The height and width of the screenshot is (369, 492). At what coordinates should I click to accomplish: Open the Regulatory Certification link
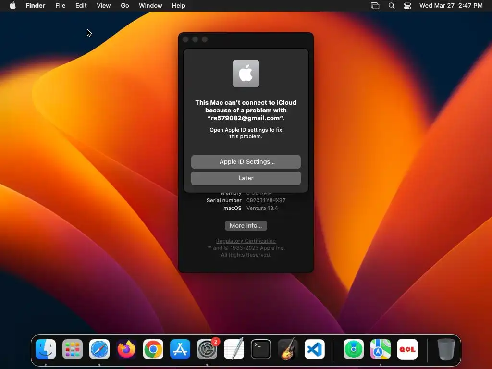(246, 241)
